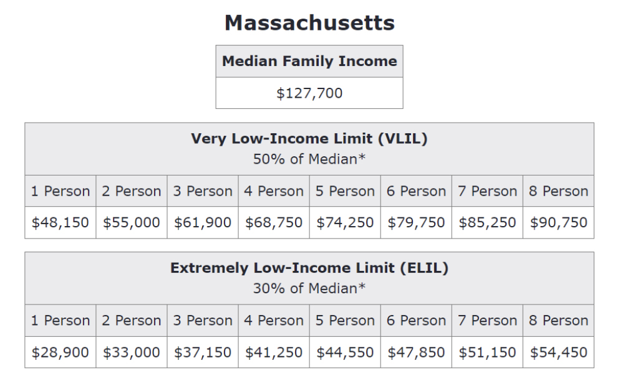The image size is (620, 373).
Task: Select the $61,900 VLIL amount
Action: (x=203, y=222)
